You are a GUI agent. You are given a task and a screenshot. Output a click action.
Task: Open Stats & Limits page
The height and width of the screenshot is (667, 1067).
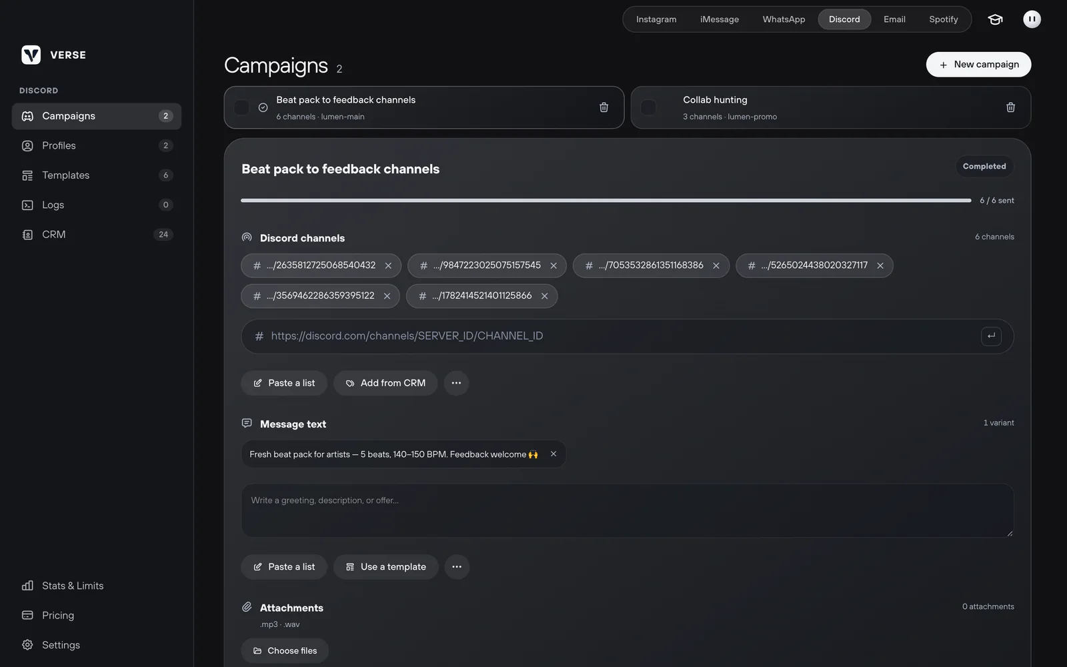pos(97,586)
